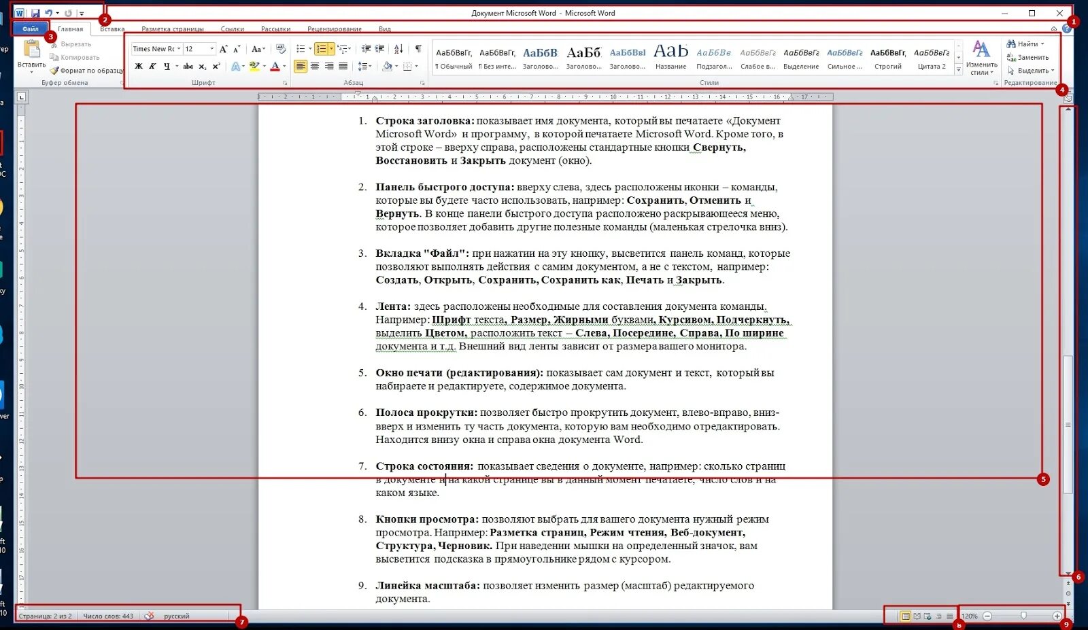Viewport: 1088px width, 630px height.
Task: Toggle superscript x² formatting
Action: [x=216, y=66]
